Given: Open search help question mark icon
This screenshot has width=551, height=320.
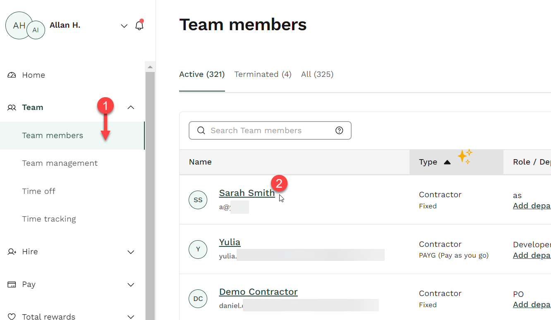Looking at the screenshot, I should pos(339,130).
